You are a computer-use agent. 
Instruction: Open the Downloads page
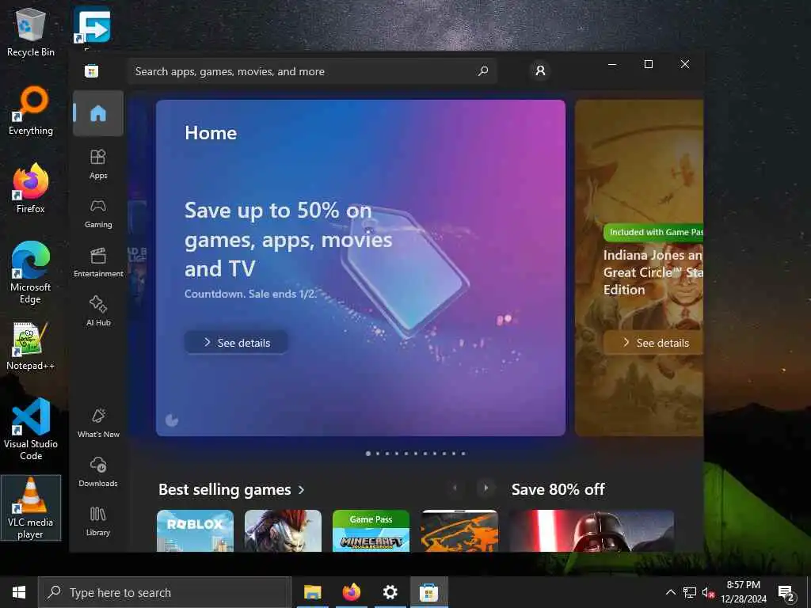(98, 472)
